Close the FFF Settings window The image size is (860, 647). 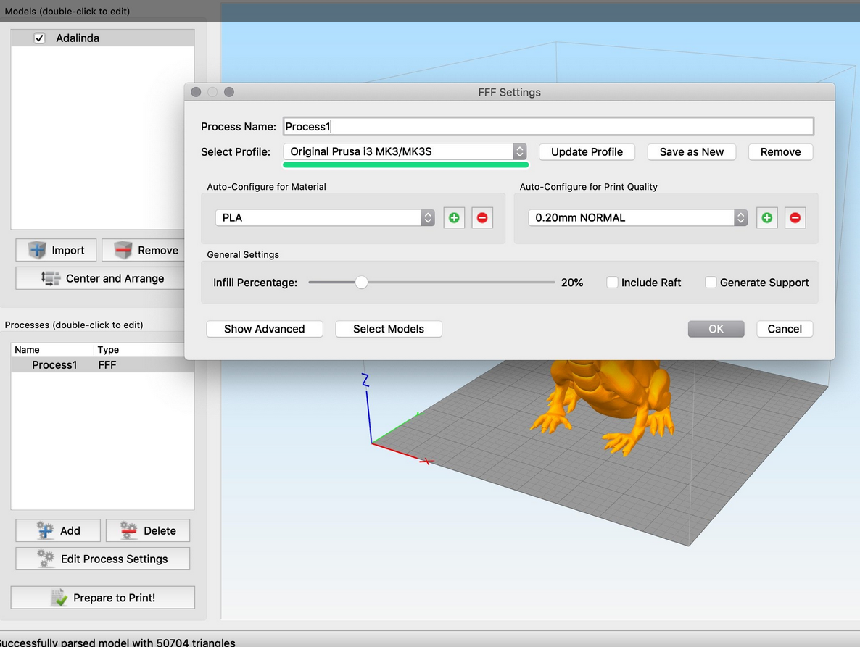pyautogui.click(x=196, y=92)
